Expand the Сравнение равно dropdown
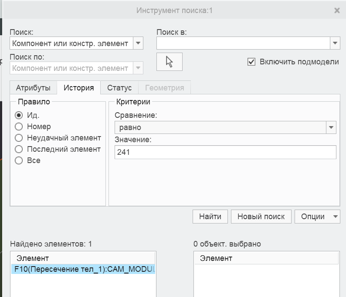Screen dimensions: 346x297 pyautogui.click(x=331, y=127)
